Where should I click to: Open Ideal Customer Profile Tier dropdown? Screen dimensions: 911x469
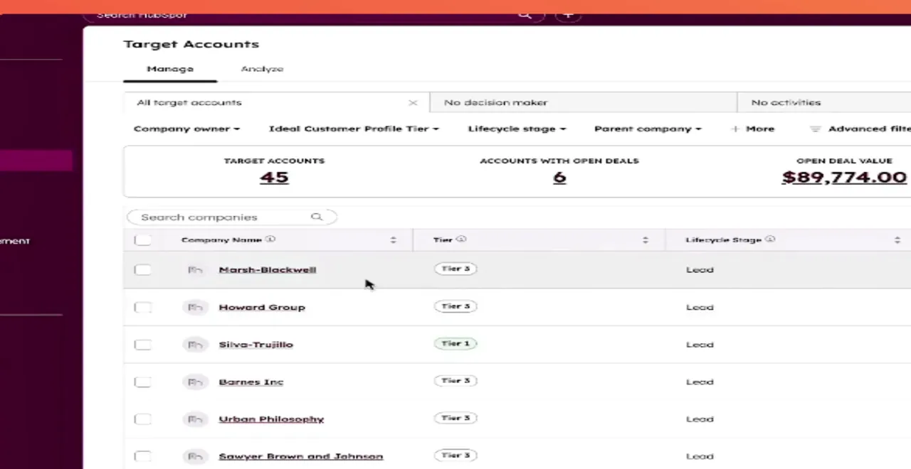click(354, 129)
